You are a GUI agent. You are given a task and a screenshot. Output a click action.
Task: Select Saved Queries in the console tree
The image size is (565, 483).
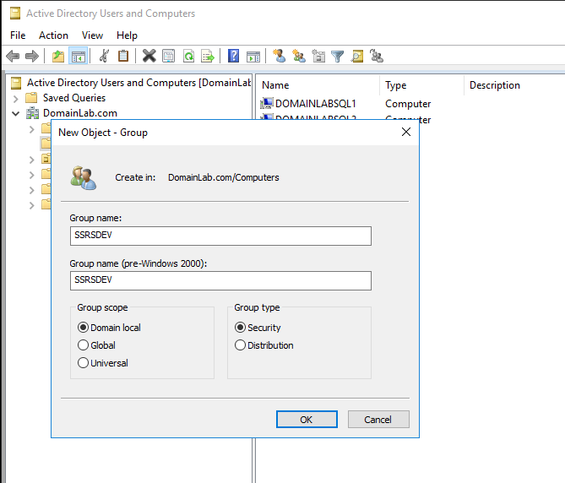[x=74, y=98]
